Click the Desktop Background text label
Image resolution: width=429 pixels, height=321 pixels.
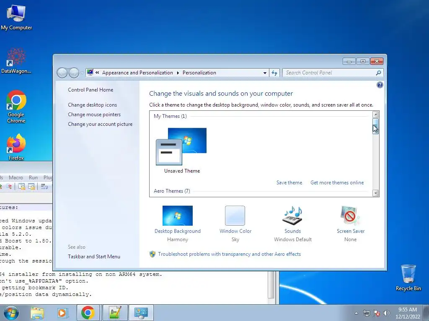[178, 231]
